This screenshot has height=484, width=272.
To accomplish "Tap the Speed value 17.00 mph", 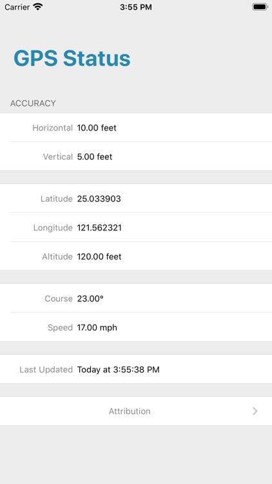I will pyautogui.click(x=97, y=327).
